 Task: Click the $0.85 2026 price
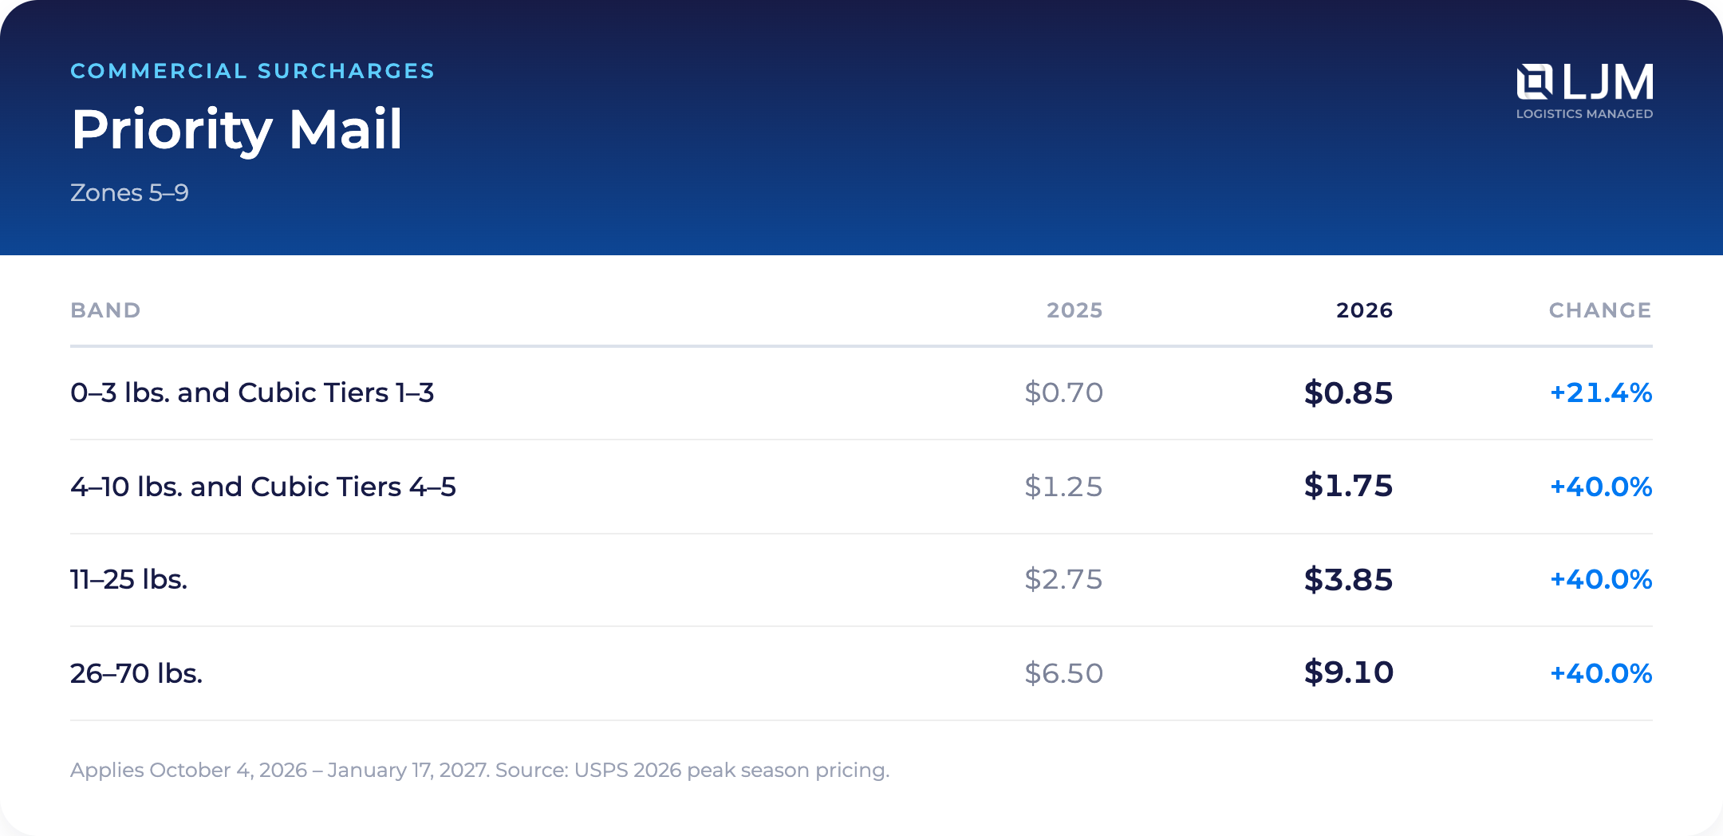coord(1348,393)
